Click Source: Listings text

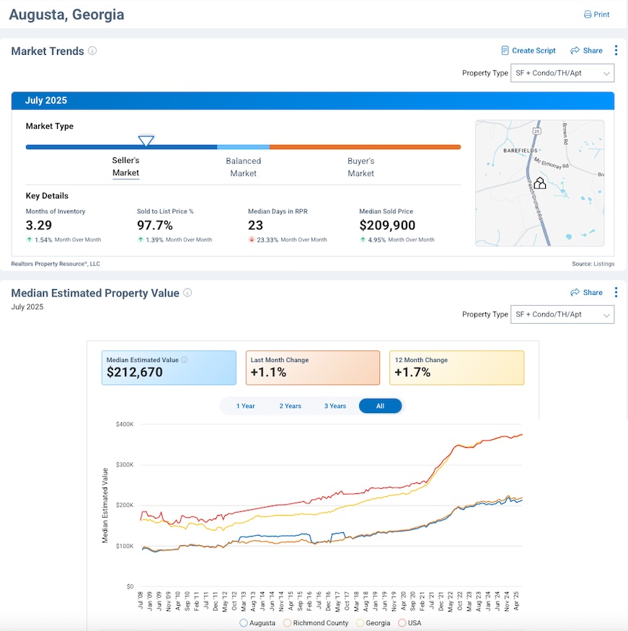(593, 264)
